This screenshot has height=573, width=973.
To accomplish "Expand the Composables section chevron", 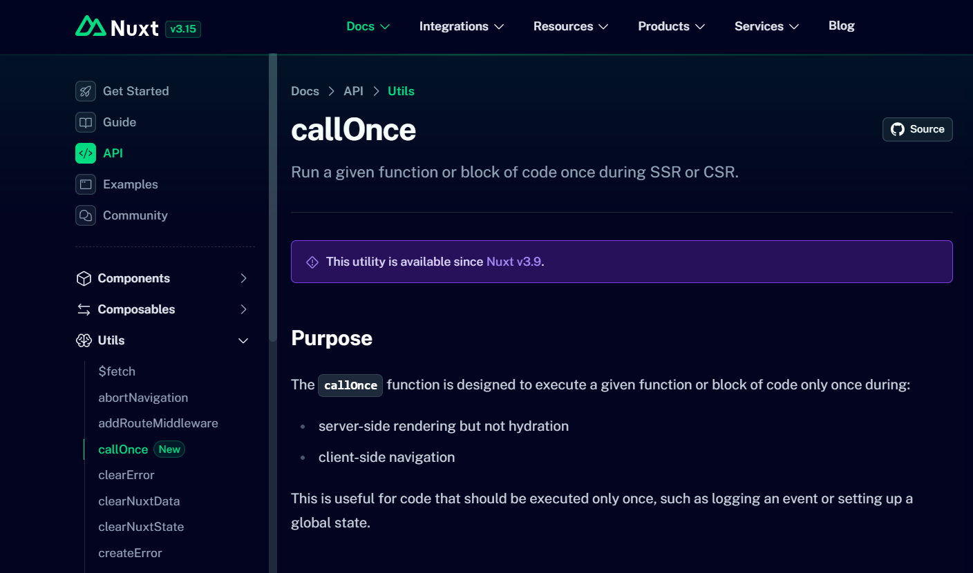I will 243,309.
